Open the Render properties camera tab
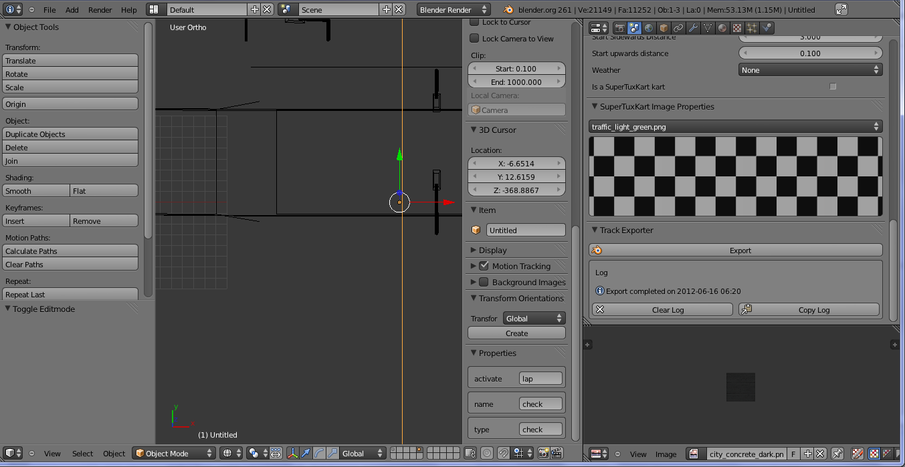905x467 pixels. coord(619,28)
